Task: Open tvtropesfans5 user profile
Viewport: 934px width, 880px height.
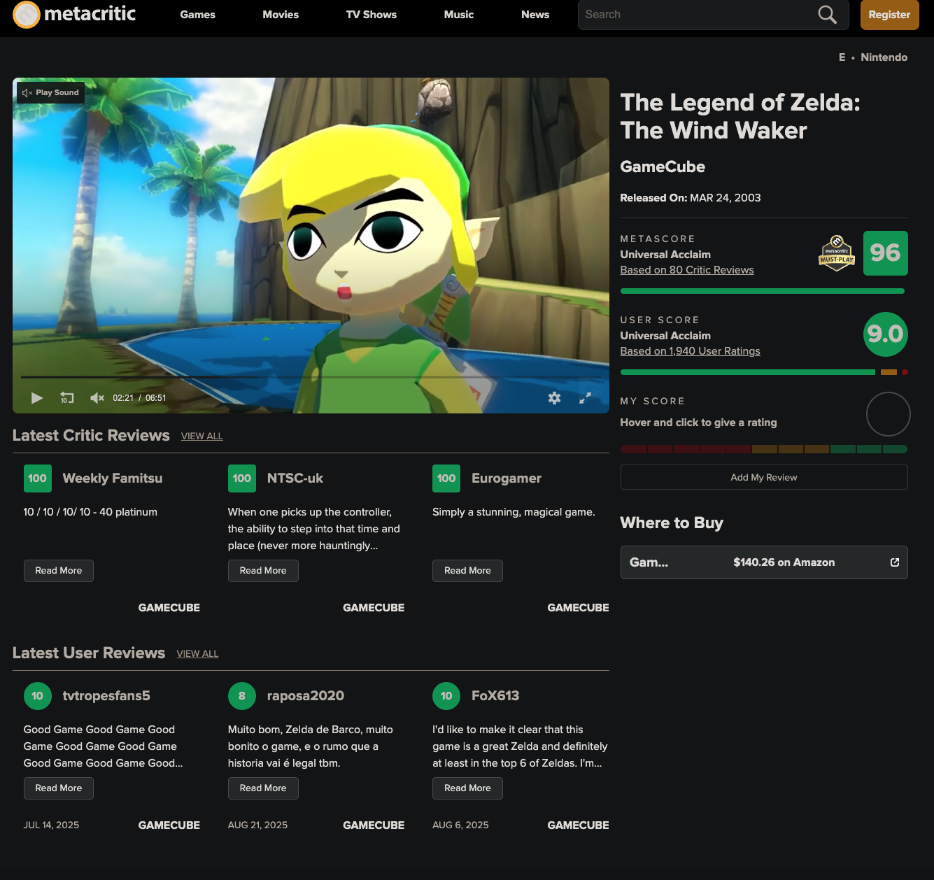Action: pos(106,696)
